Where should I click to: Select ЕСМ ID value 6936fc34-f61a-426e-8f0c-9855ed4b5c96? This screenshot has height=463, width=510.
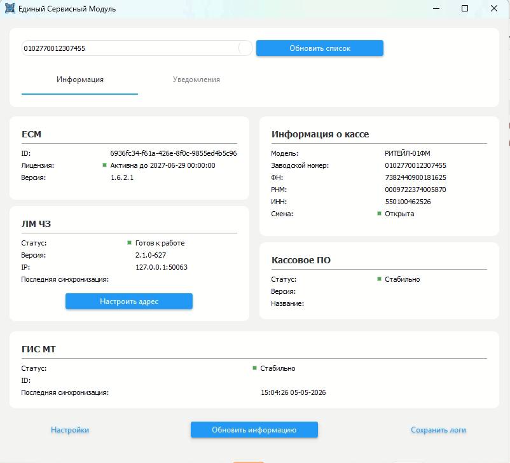coord(174,153)
